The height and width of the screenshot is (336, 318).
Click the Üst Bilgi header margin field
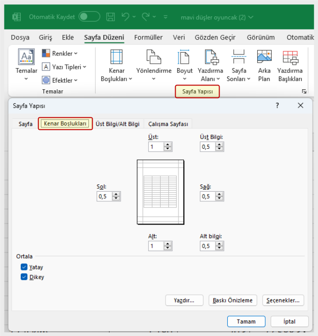[207, 147]
